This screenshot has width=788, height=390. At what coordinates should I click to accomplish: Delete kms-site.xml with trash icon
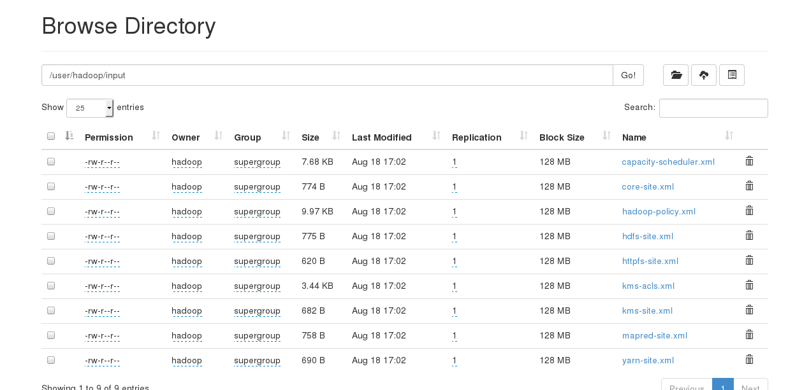[x=749, y=310]
